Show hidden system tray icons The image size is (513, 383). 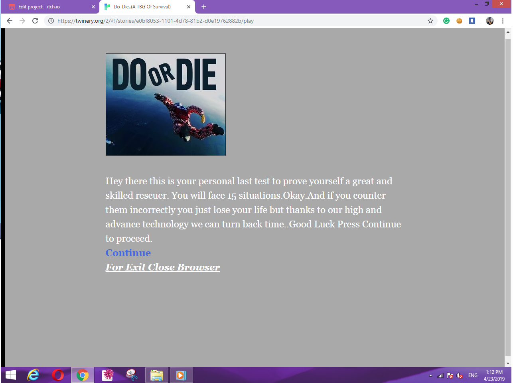point(430,375)
